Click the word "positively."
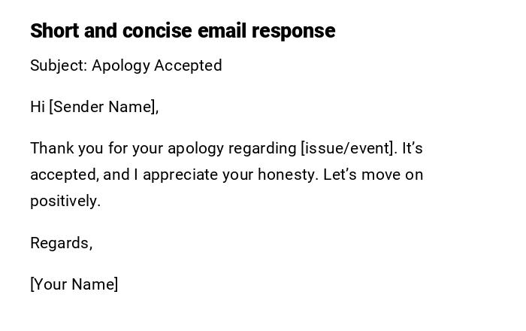The image size is (526, 331). pyautogui.click(x=65, y=201)
